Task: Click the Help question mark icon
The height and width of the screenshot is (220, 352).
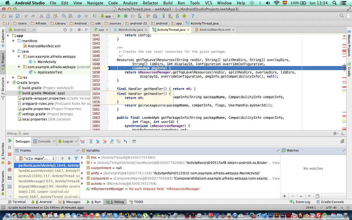Action: click(x=193, y=16)
